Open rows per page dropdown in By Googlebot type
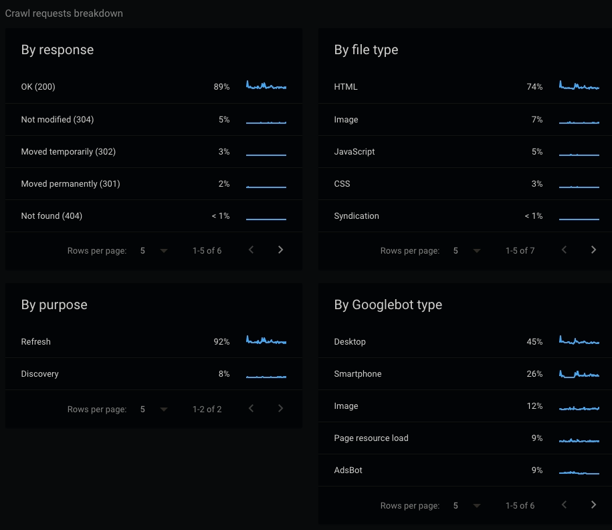The height and width of the screenshot is (530, 612). pos(476,505)
